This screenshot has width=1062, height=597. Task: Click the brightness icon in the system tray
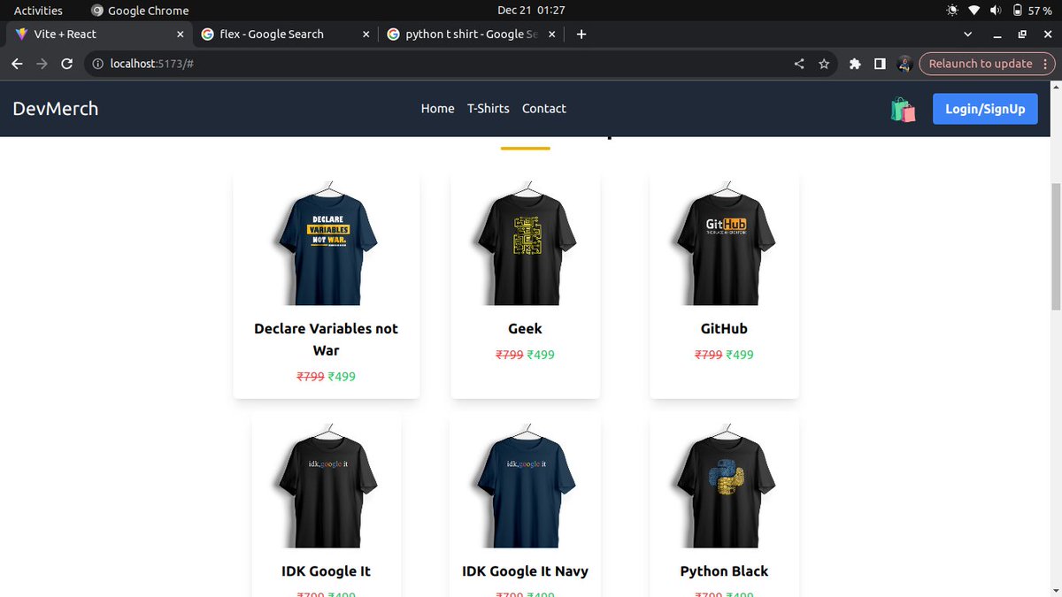click(952, 11)
